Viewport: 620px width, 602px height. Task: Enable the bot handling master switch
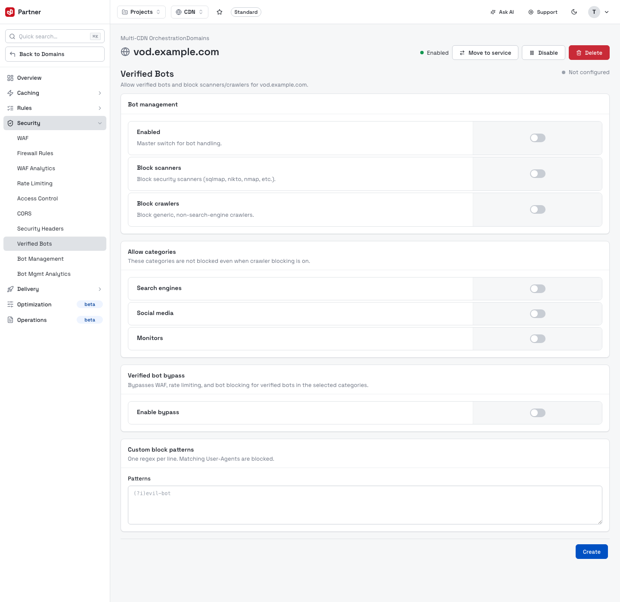pyautogui.click(x=537, y=138)
